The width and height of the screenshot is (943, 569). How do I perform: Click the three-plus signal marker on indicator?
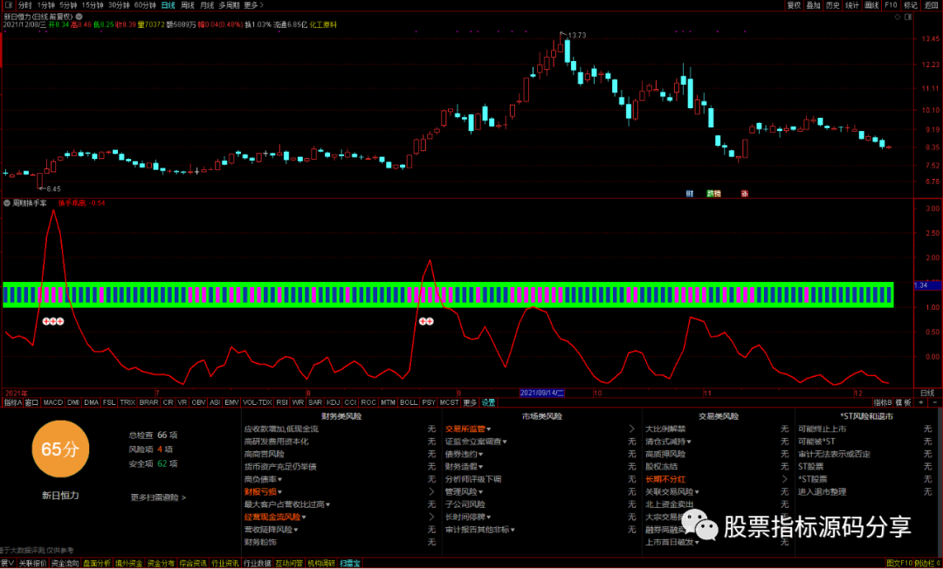tap(53, 321)
